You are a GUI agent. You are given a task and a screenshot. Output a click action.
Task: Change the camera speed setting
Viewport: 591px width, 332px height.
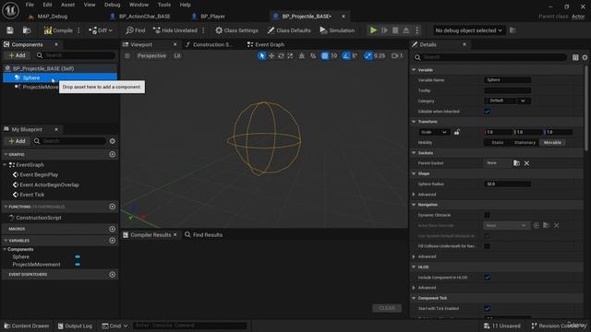[x=397, y=55]
